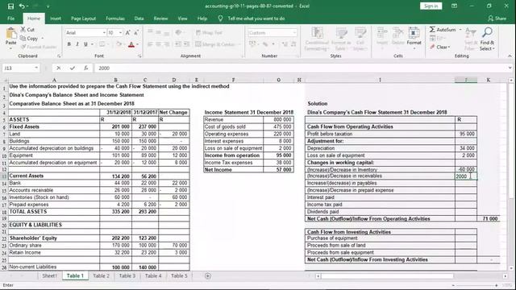Image resolution: width=516 pixels, height=290 pixels.
Task: Expand the formula bar chevron
Action: tap(510, 68)
